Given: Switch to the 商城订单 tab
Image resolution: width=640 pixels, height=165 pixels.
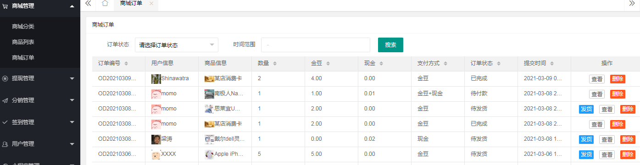Looking at the screenshot, I should click(x=131, y=3).
